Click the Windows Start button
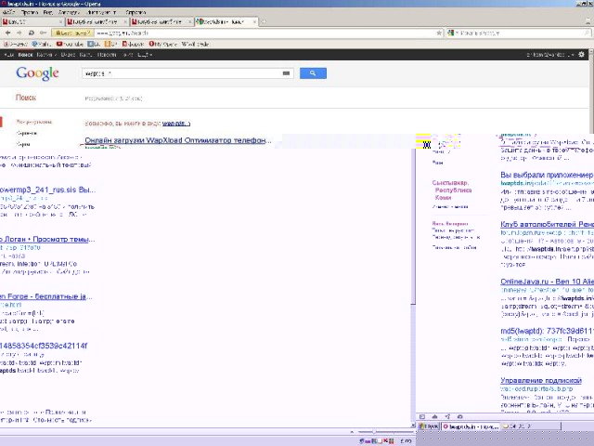 tap(428, 426)
